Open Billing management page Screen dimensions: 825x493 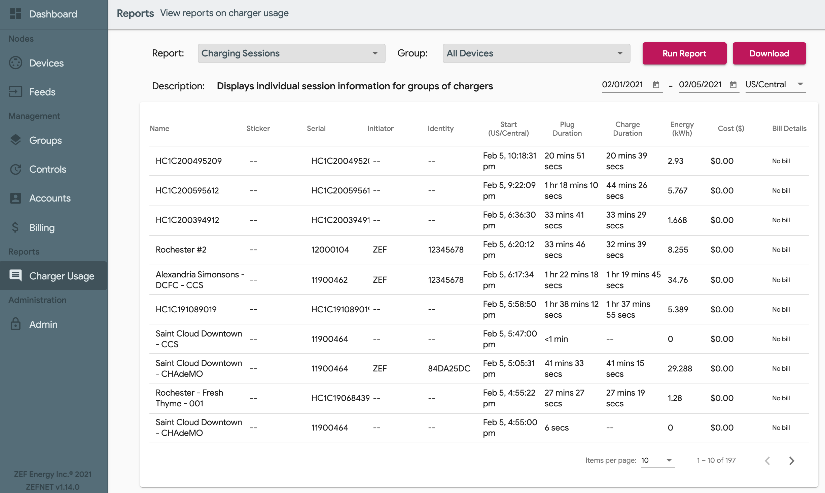[x=53, y=227]
